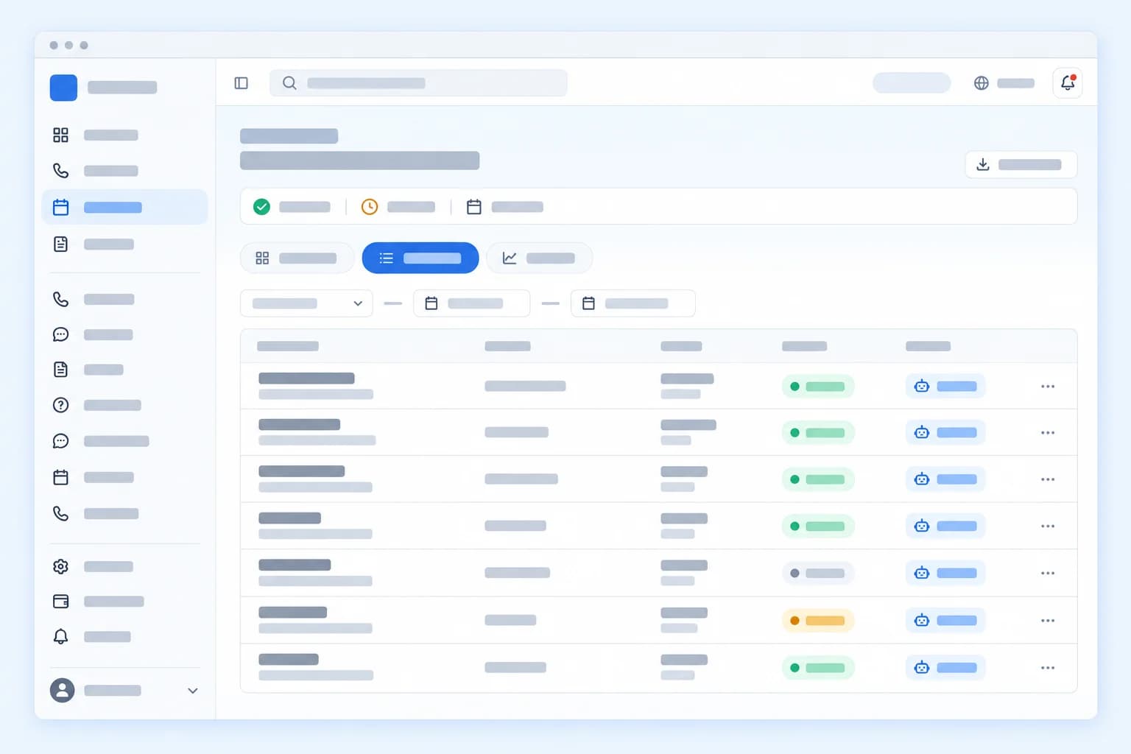Toggle the sidebar collapse panel icon
Screen dimensions: 1131x754
pos(241,83)
